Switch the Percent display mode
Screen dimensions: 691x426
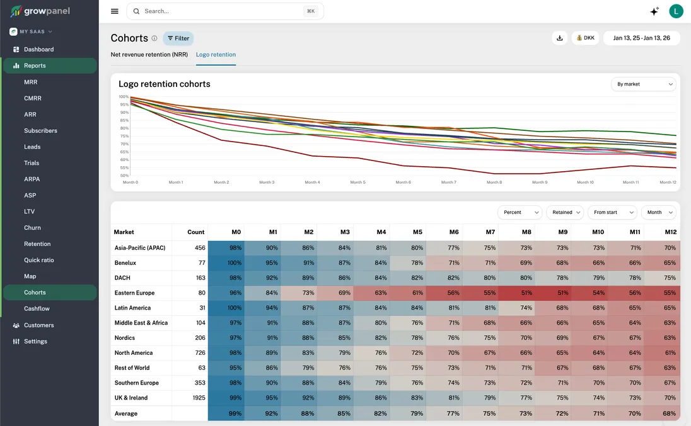click(520, 212)
